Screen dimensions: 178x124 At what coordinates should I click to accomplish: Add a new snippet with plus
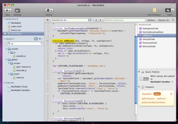[171, 94]
